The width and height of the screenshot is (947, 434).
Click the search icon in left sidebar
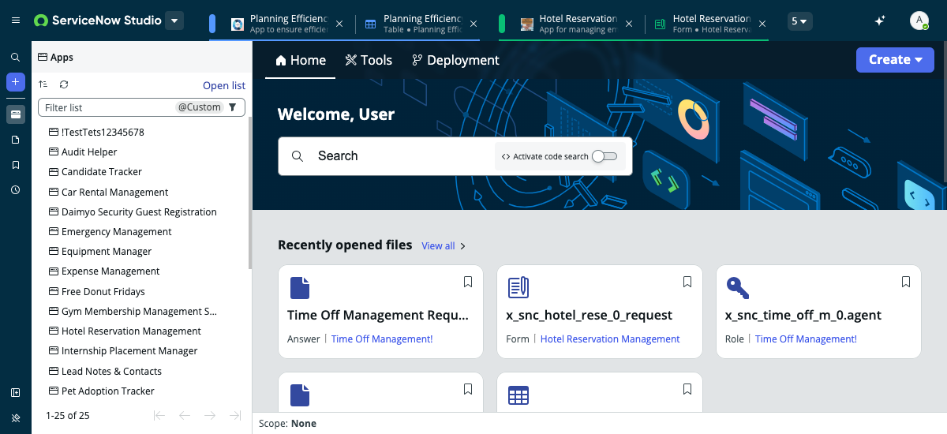15,58
